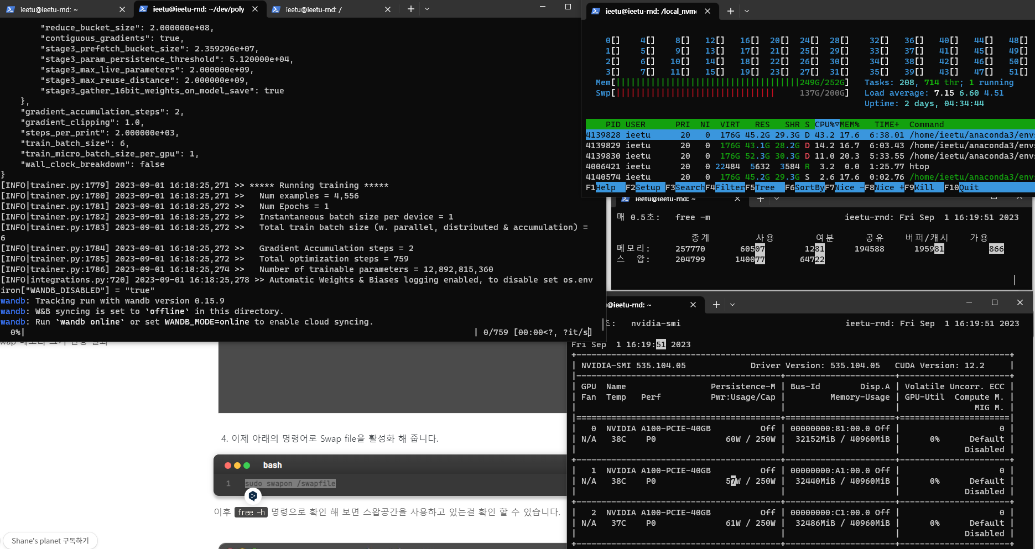The height and width of the screenshot is (549, 1035).
Task: Expand the htop window's new-tab dropdown
Action: (x=747, y=11)
